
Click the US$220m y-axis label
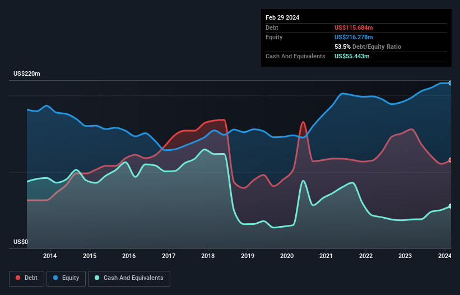point(27,73)
